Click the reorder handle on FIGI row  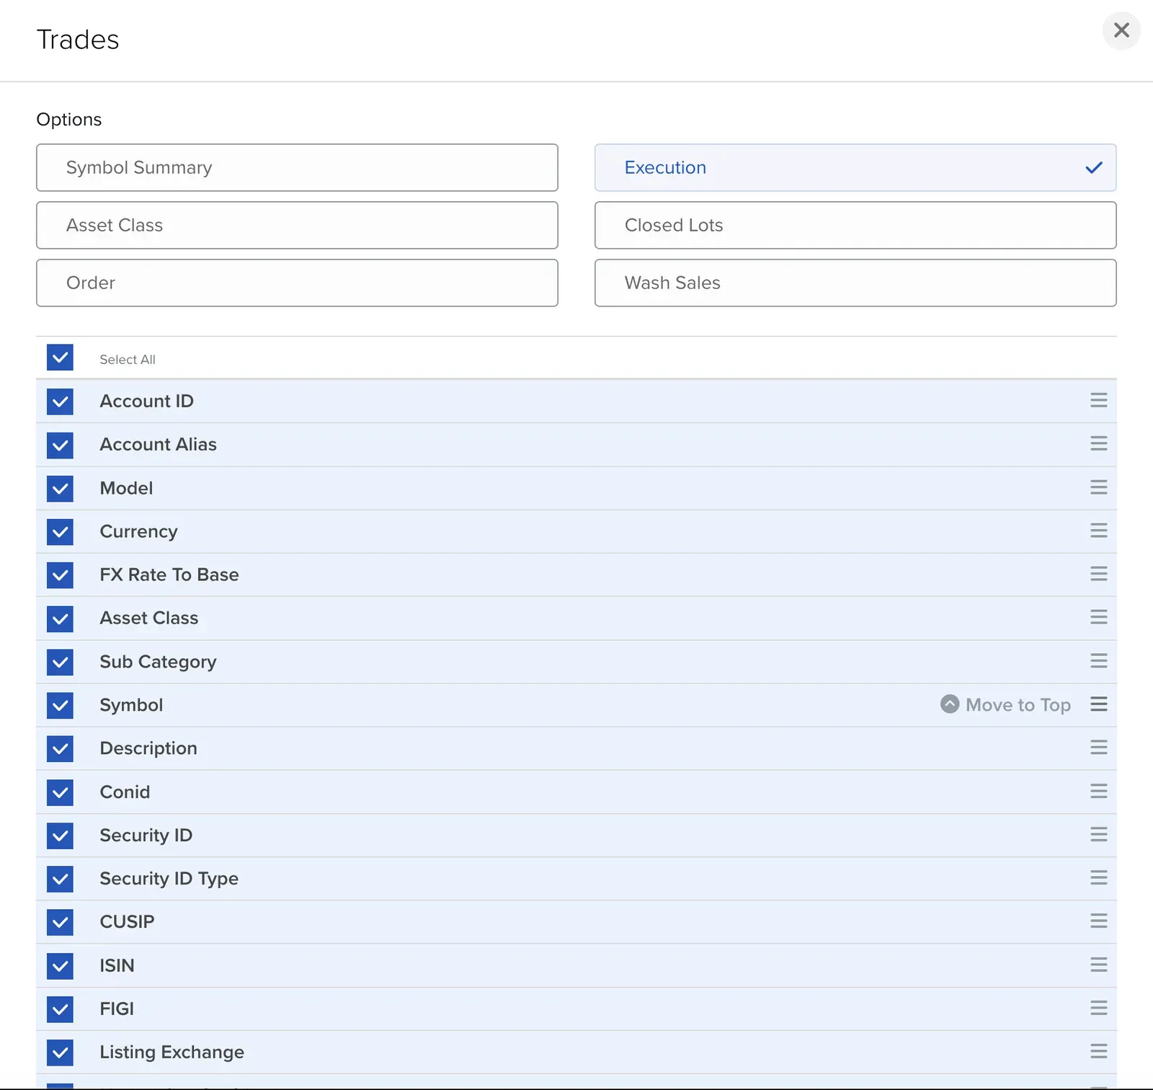pos(1098,1009)
